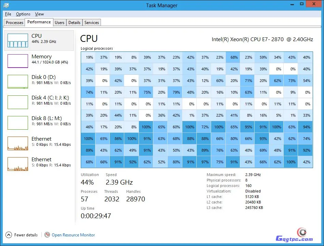This screenshot has width=324, height=246.
Task: Click the top-left 19% logical processor cell
Action: (x=89, y=58)
